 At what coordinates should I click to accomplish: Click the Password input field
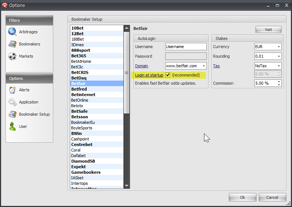click(186, 56)
